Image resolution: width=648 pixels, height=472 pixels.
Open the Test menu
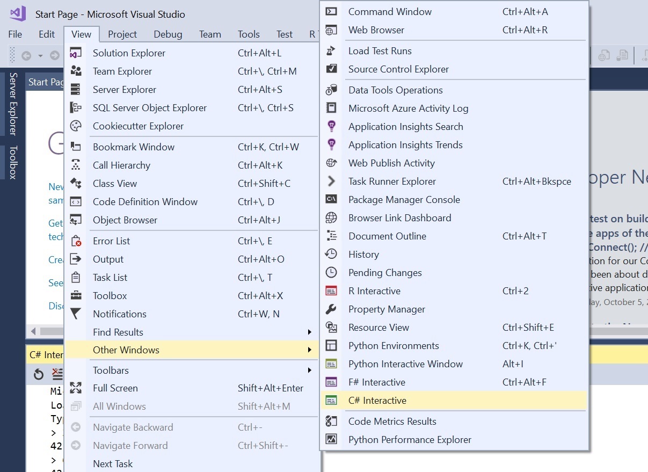285,34
